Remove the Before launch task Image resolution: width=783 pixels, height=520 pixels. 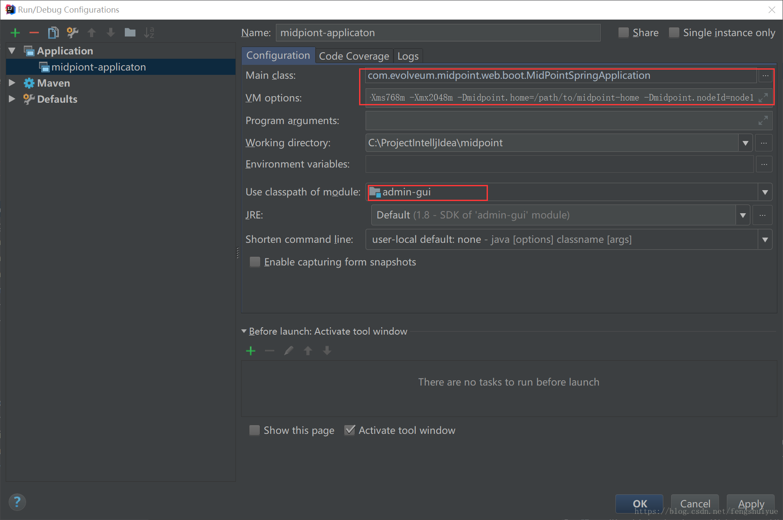270,351
